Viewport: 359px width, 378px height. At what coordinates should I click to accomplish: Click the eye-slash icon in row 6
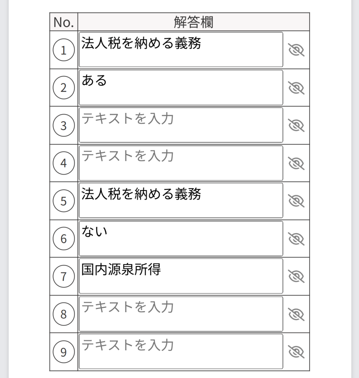(296, 239)
